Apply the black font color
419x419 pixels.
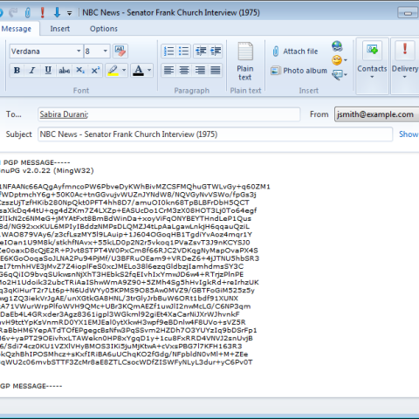tap(138, 70)
